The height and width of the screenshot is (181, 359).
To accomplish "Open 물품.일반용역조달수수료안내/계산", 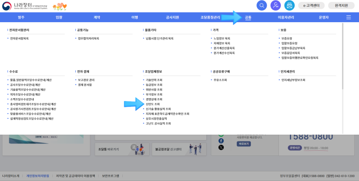I will [x=30, y=80].
